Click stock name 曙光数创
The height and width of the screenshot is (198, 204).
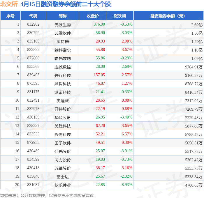coord(63,59)
